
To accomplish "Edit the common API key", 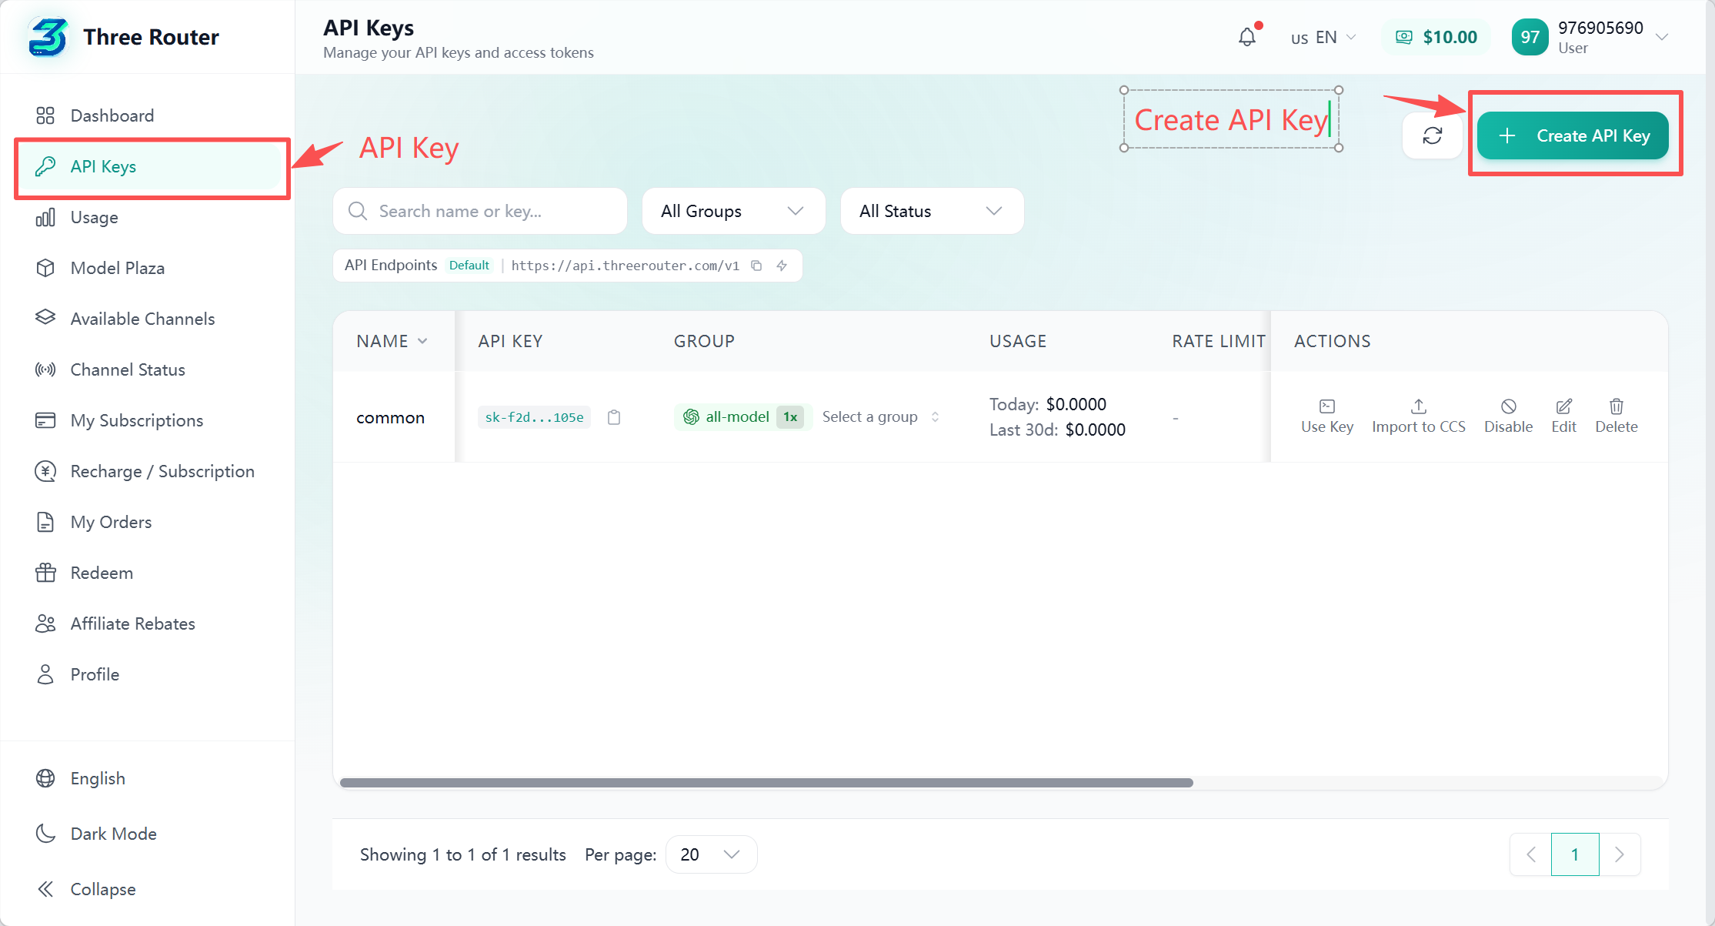I will [x=1563, y=416].
